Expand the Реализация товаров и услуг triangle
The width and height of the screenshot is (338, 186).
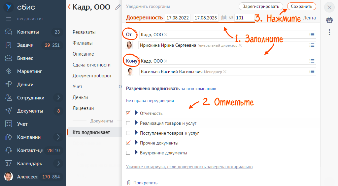pyautogui.click(x=136, y=123)
